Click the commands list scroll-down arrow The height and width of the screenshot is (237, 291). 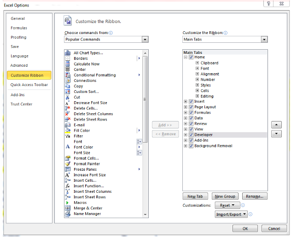tap(145, 214)
